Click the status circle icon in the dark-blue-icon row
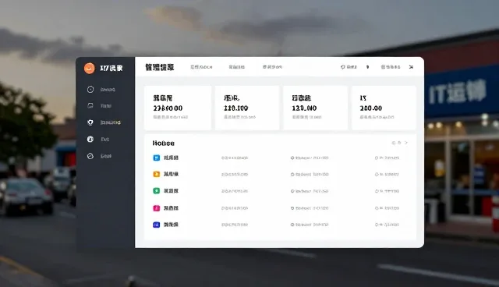 pos(292,225)
